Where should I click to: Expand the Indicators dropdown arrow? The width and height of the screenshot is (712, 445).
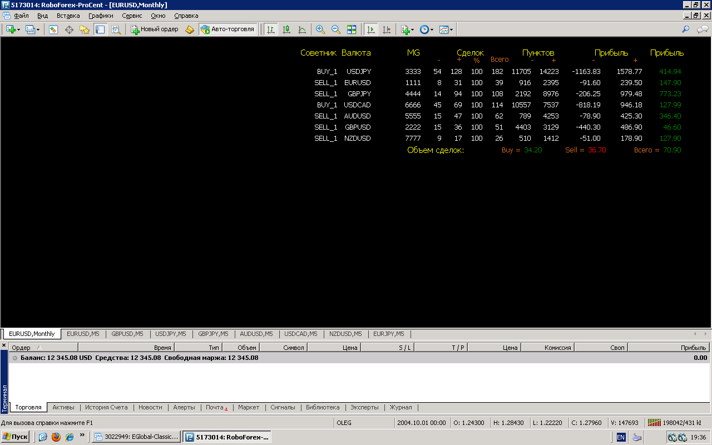[x=413, y=30]
